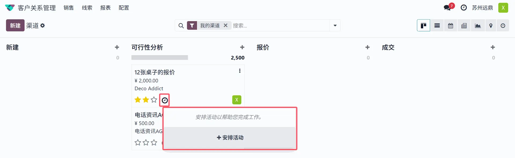
Task: Click the 安排活动 button
Action: pos(230,137)
